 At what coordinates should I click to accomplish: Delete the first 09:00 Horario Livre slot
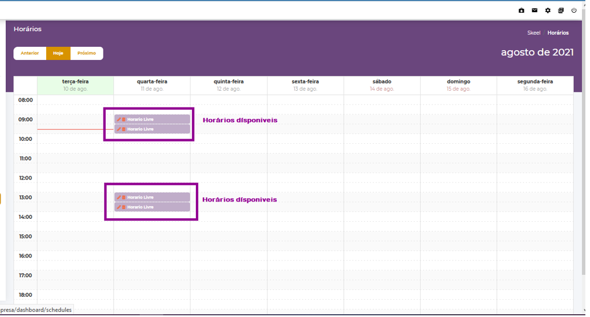pyautogui.click(x=124, y=120)
